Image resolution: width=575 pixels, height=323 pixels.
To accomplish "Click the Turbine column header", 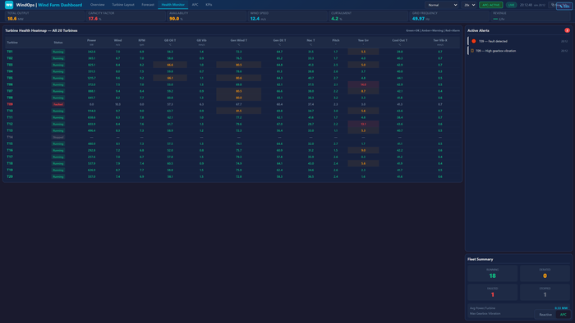I will (x=12, y=43).
